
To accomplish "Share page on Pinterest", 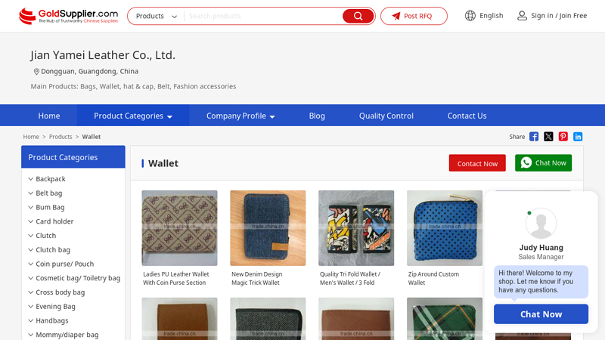I will tap(563, 137).
